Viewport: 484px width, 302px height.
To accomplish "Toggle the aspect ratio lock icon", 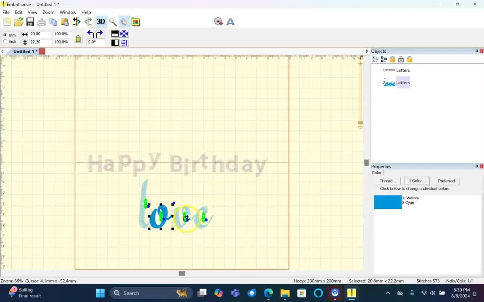I will (x=79, y=39).
